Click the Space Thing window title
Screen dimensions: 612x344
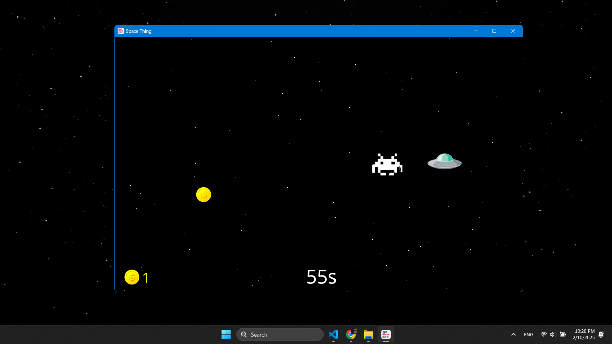[139, 31]
